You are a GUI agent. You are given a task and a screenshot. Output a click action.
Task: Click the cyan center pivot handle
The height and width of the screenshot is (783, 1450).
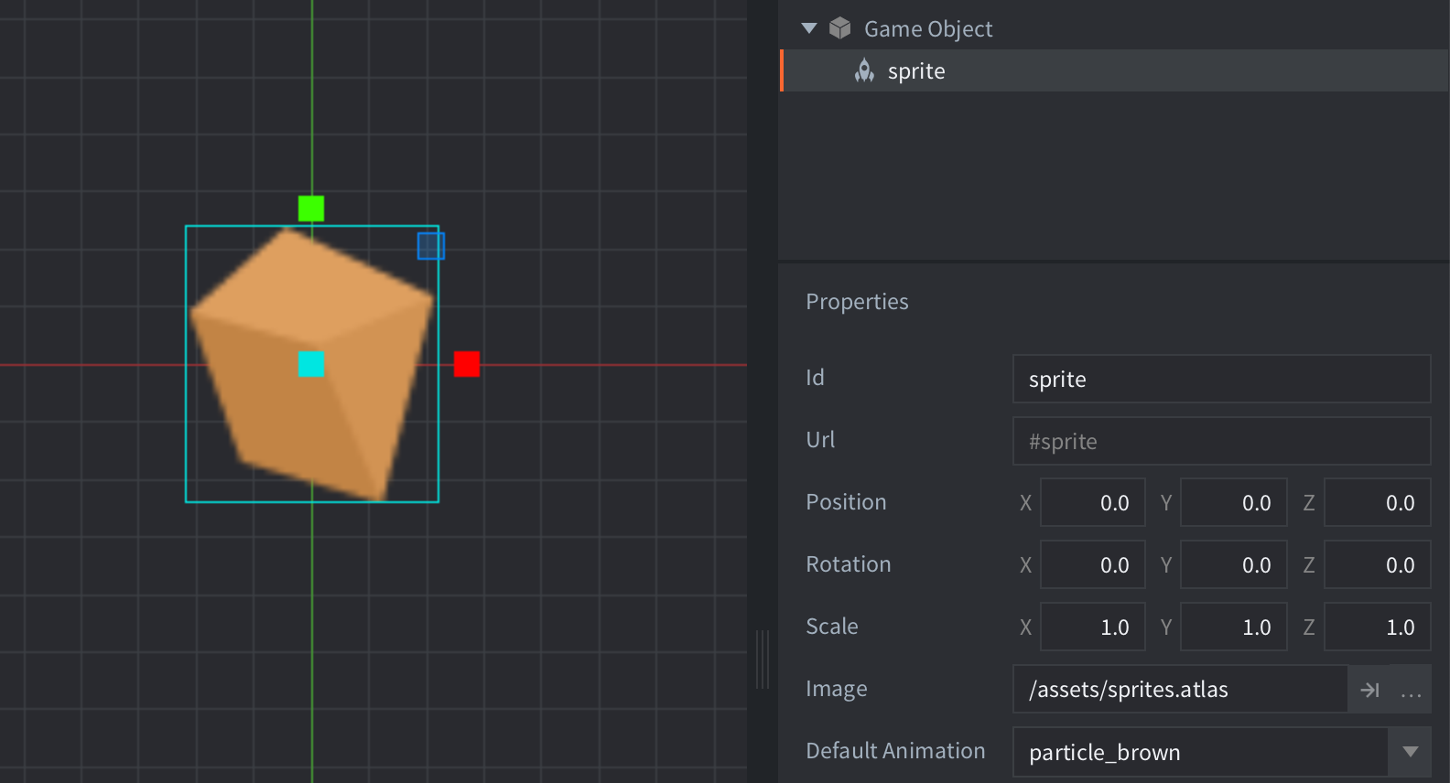pos(311,364)
